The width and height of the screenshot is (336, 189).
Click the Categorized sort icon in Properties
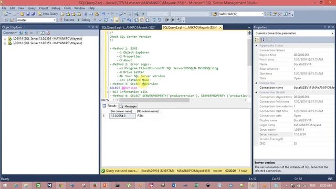[257, 40]
